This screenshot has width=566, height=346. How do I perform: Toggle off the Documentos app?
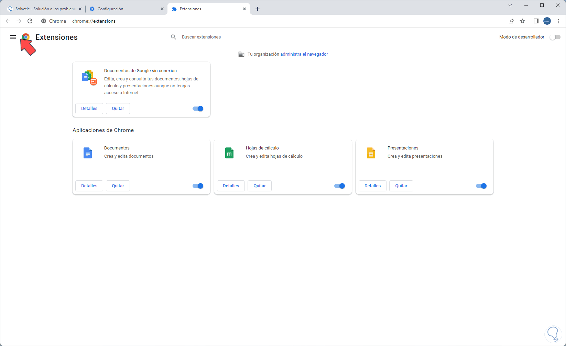pyautogui.click(x=198, y=186)
